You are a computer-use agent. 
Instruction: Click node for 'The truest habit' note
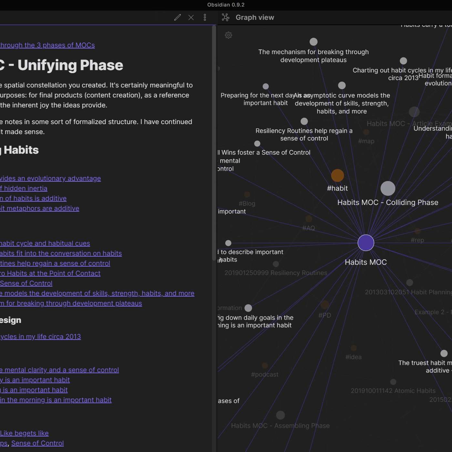[444, 353]
